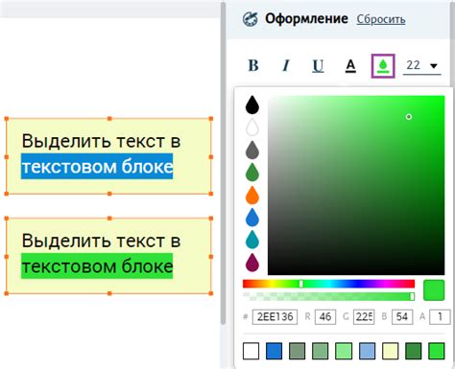
Task: Open the text color tool (A icon)
Action: pyautogui.click(x=350, y=66)
